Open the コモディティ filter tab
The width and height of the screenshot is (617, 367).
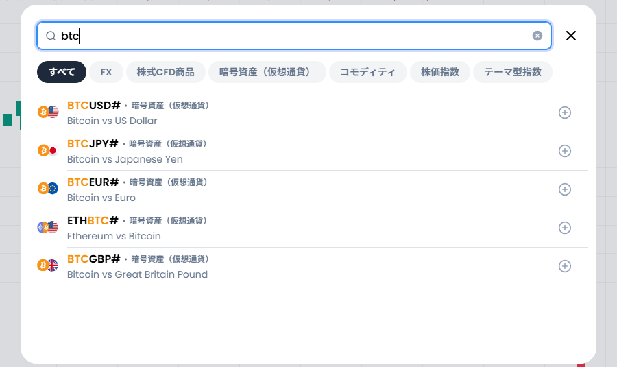pyautogui.click(x=368, y=72)
